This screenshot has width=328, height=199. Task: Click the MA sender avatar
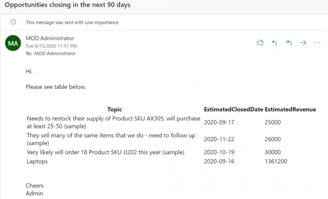(x=13, y=43)
